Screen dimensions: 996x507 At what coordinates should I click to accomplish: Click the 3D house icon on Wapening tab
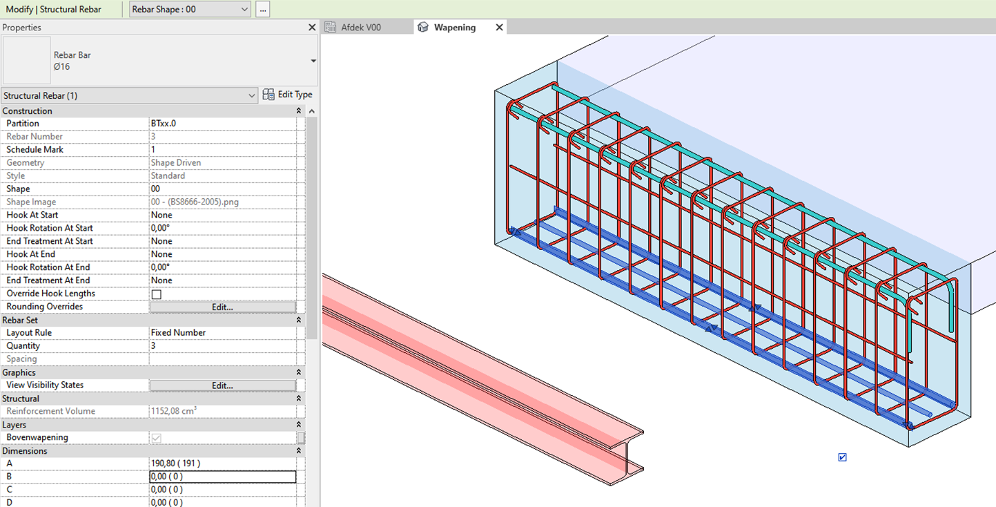(422, 27)
